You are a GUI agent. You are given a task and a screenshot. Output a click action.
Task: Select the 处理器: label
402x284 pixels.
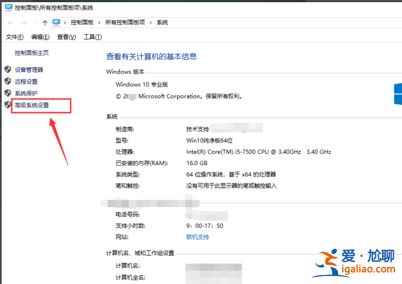pyautogui.click(x=125, y=152)
